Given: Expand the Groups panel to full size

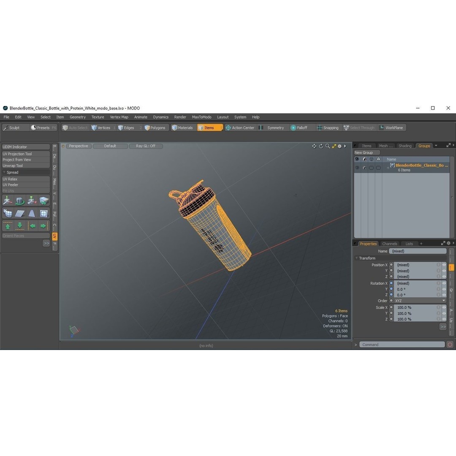Looking at the screenshot, I should click(x=448, y=145).
